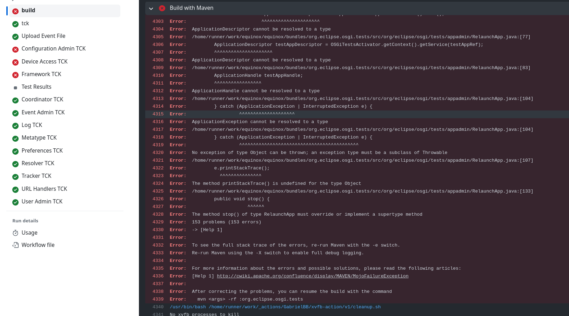This screenshot has height=316, width=569.
Task: Select the Preferences TCK job entry
Action: click(x=42, y=151)
